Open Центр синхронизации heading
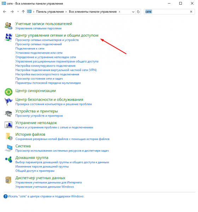The width and height of the screenshot is (198, 212). 36,91
